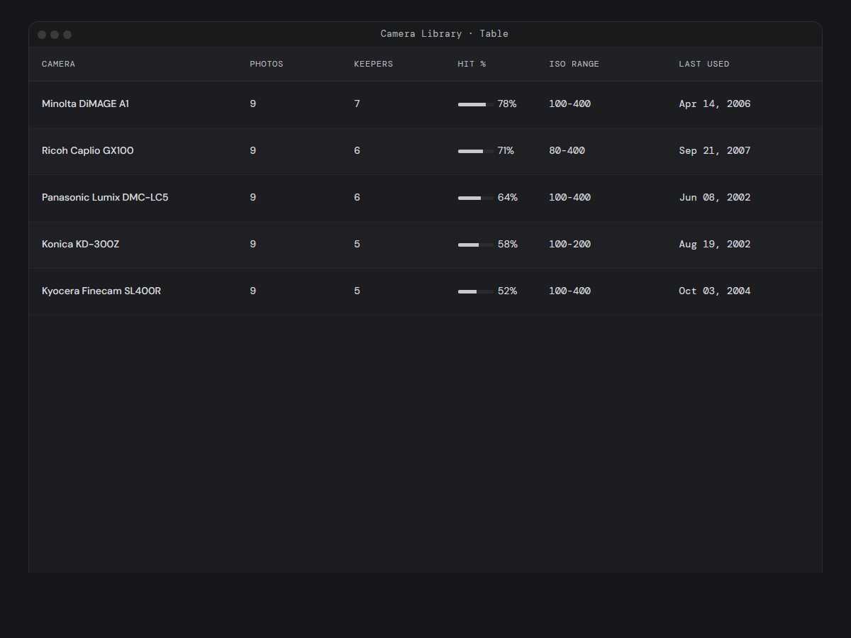This screenshot has height=638, width=851.
Task: Click the Jun 08, 2002 date
Action: 714,197
